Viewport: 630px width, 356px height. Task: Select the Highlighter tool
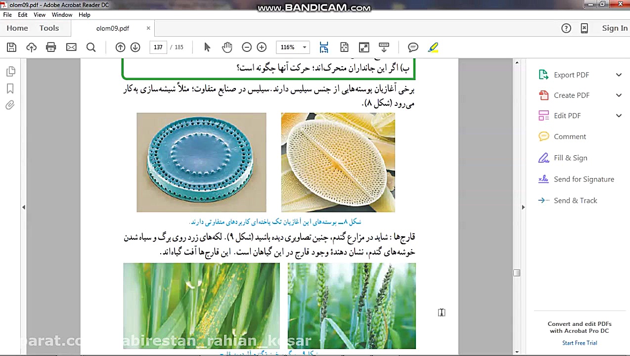click(x=433, y=47)
